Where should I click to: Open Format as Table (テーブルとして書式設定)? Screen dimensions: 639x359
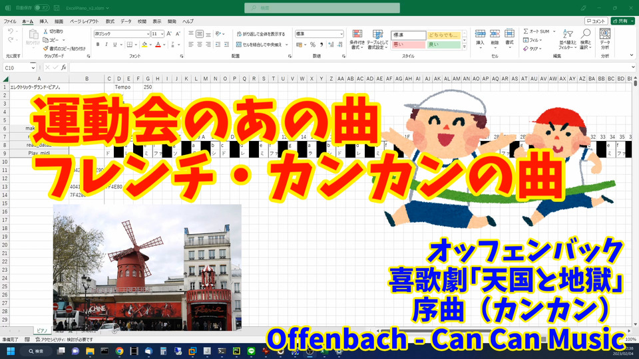tap(377, 39)
